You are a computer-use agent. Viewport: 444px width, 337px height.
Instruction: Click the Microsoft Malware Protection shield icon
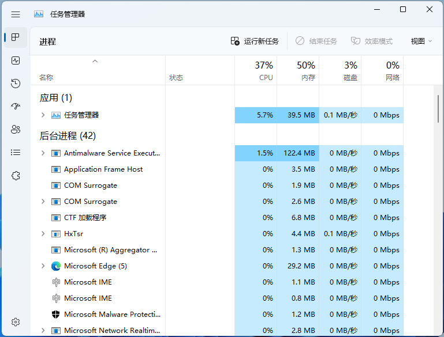(x=56, y=315)
